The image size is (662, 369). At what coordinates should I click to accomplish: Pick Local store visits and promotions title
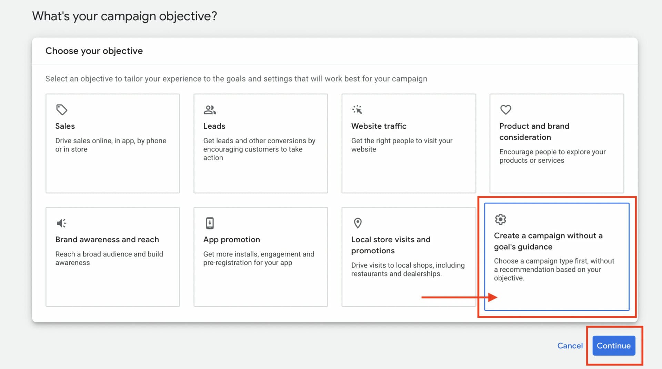391,245
